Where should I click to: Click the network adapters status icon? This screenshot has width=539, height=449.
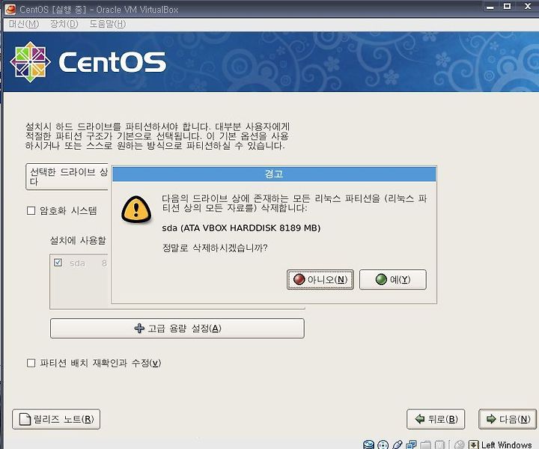pos(411,445)
